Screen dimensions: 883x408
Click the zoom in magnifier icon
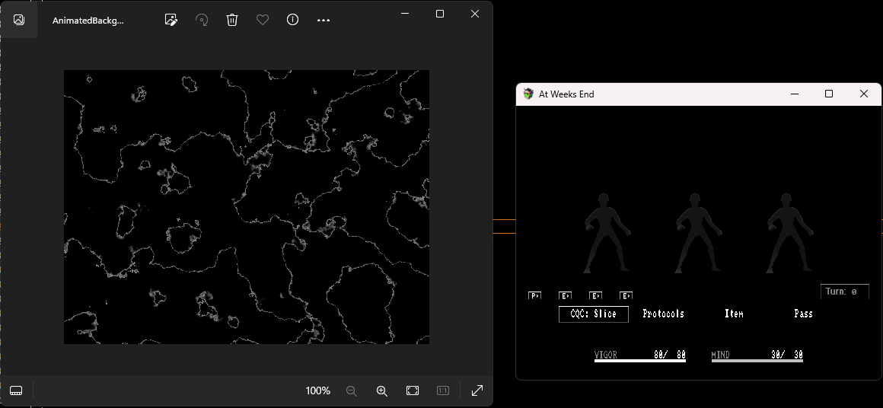click(382, 390)
